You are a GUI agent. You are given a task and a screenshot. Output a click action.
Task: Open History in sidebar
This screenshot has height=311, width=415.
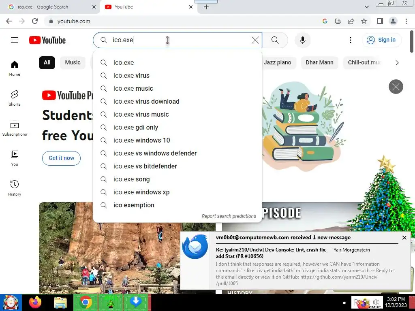pyautogui.click(x=15, y=188)
